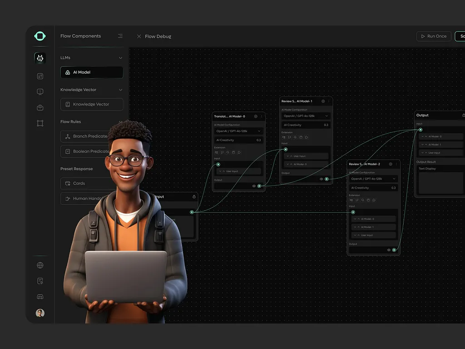Click the teal app logo in the sidebar

click(x=40, y=36)
